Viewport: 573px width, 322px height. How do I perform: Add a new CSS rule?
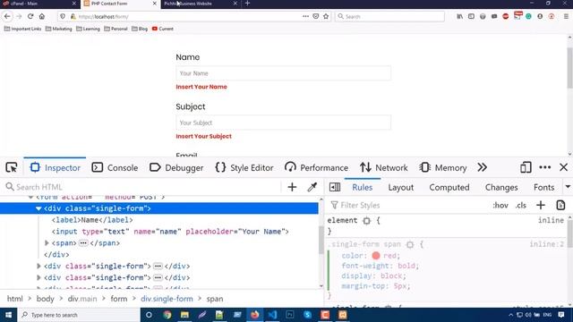pos(541,205)
